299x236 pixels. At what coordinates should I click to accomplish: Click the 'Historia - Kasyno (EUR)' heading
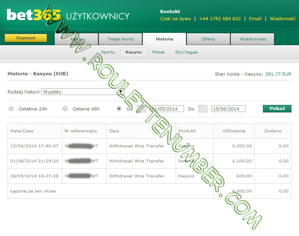tap(38, 74)
